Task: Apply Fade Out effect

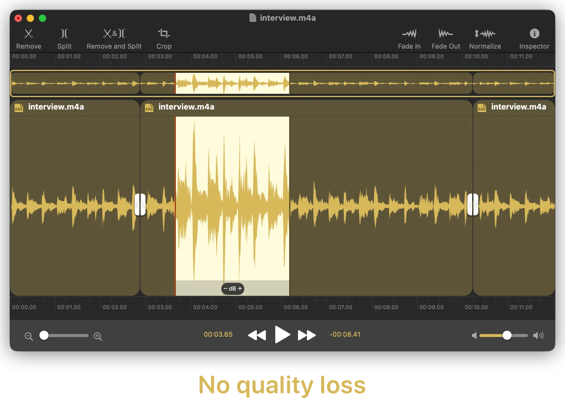Action: pos(446,38)
